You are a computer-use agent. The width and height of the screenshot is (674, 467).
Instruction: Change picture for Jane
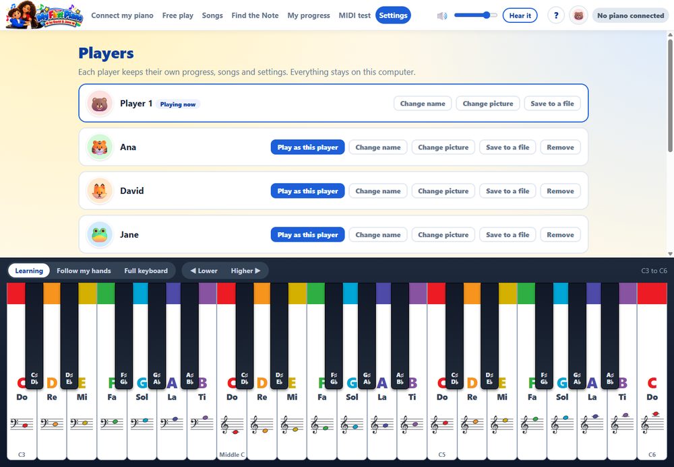[x=443, y=235]
